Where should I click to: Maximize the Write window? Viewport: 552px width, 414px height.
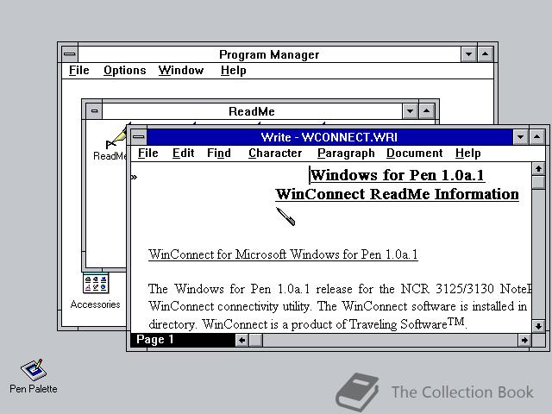(x=536, y=137)
